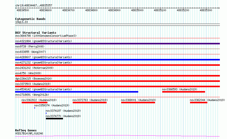Select variant label nsv3368001 (Audano2019)

click(138, 100)
